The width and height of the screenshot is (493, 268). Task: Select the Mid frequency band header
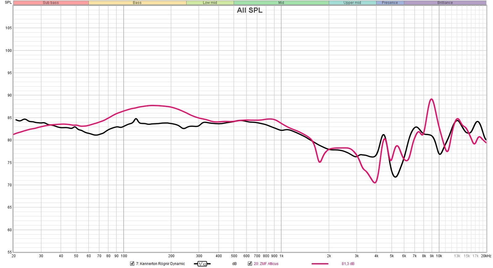(281, 3)
